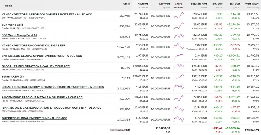
Task: Open the Ethna-AKTIV (T) fund details
Action: (x=13, y=77)
